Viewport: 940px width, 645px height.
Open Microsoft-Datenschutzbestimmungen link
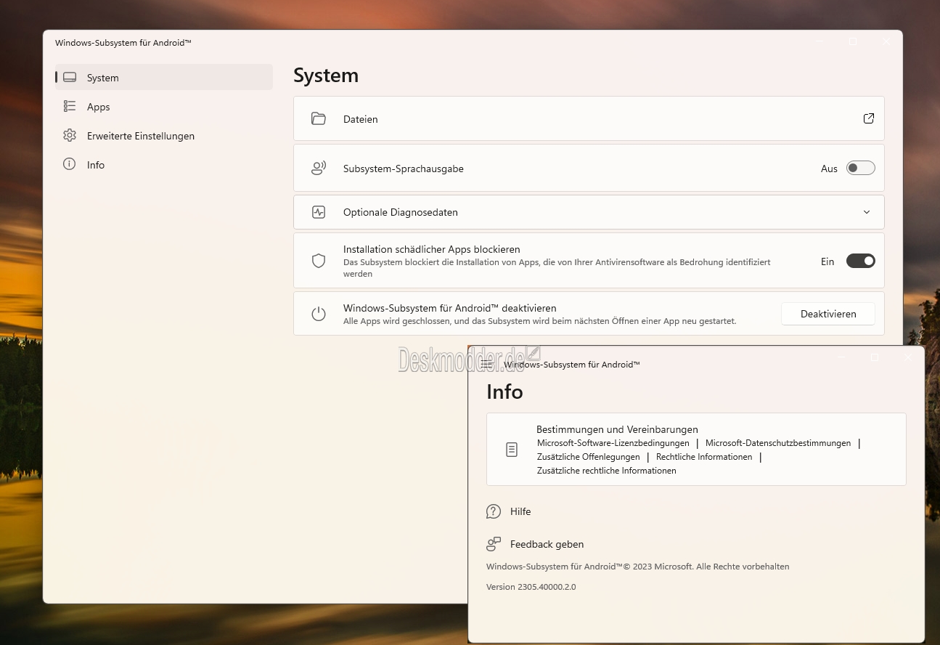(x=778, y=443)
